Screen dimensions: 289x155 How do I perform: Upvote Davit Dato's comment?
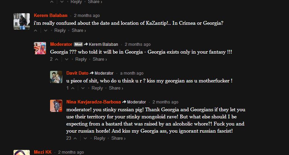(73, 88)
